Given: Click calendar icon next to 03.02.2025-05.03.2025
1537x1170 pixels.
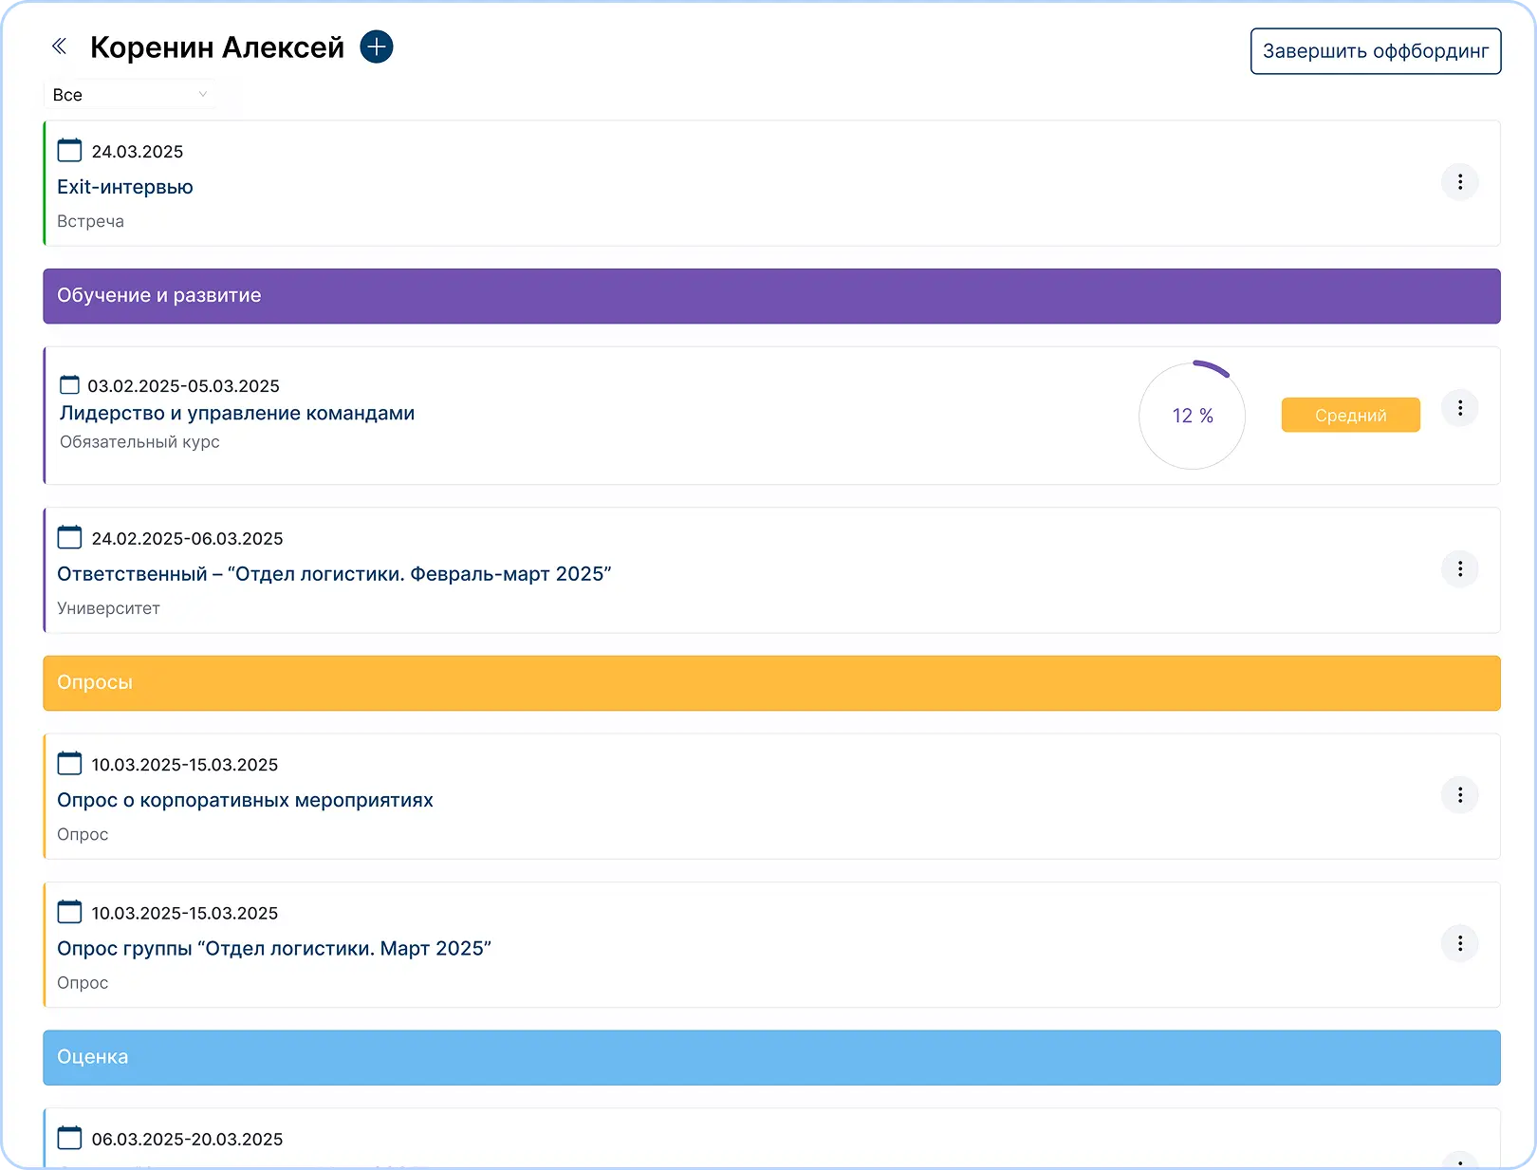Looking at the screenshot, I should tap(69, 385).
